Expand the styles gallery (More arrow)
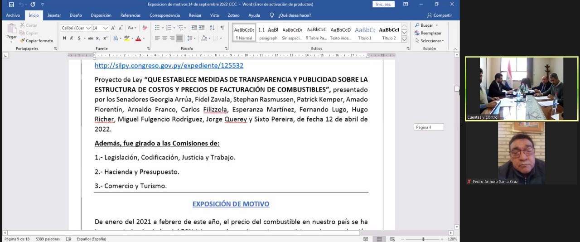 (404, 39)
